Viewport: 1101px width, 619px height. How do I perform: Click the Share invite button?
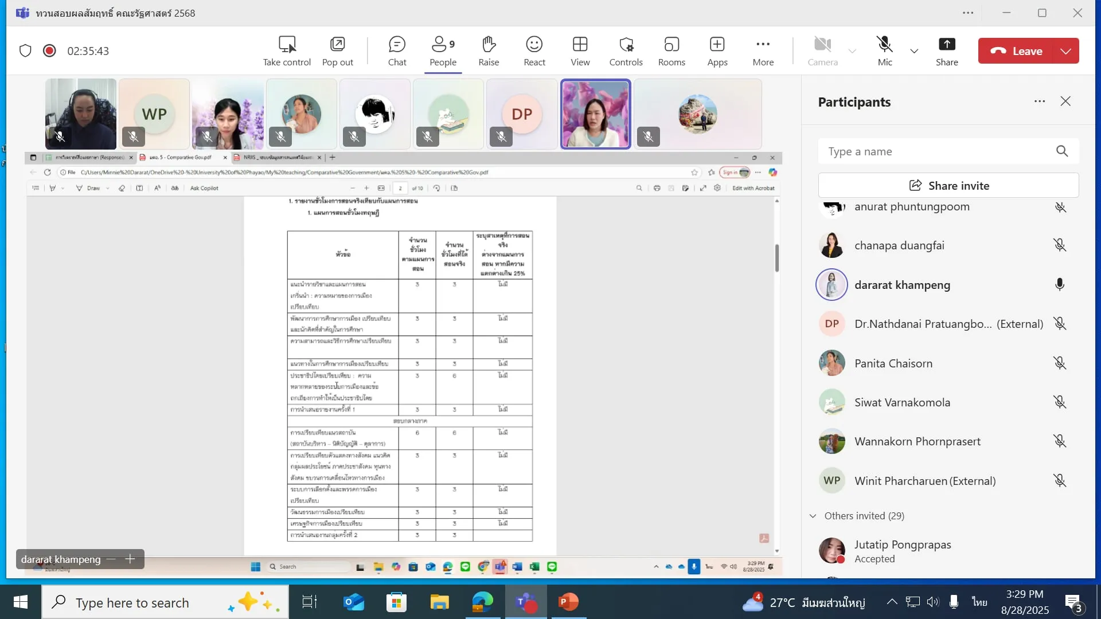pyautogui.click(x=948, y=186)
